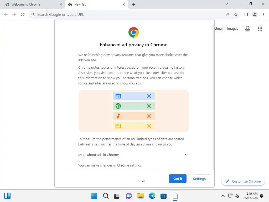Viewport: 269px width, 202px height.
Task: Open taskbar Search
Action: click(x=106, y=196)
